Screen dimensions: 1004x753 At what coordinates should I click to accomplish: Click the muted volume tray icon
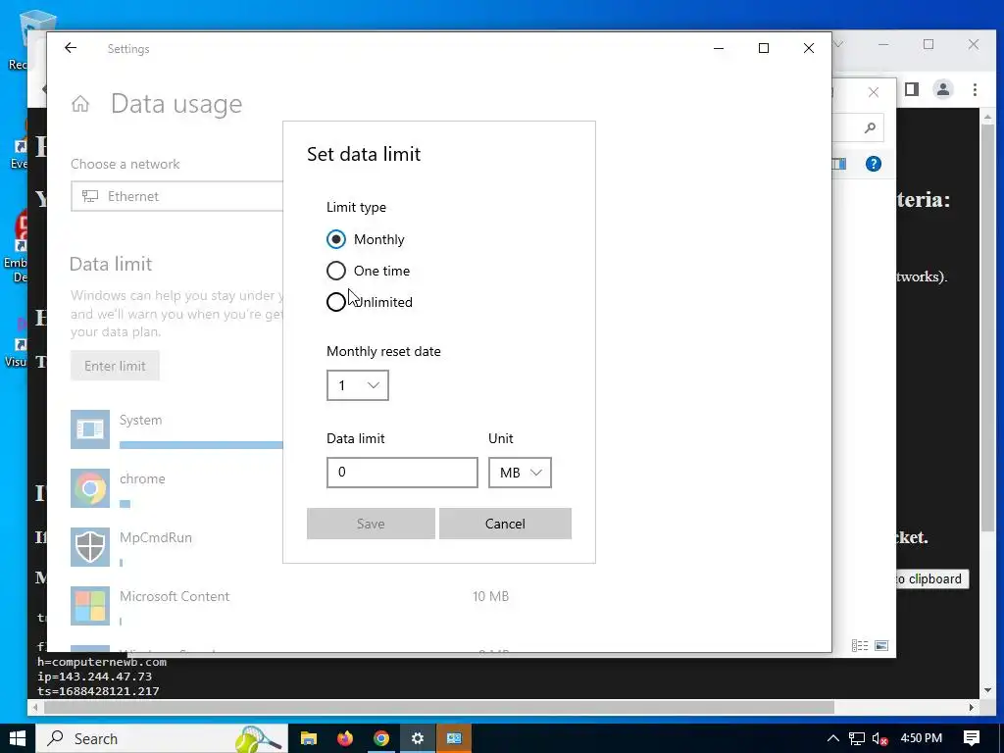click(879, 738)
